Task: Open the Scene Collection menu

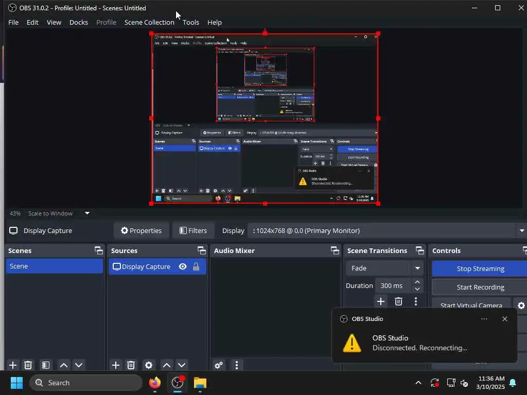Action: 149,22
